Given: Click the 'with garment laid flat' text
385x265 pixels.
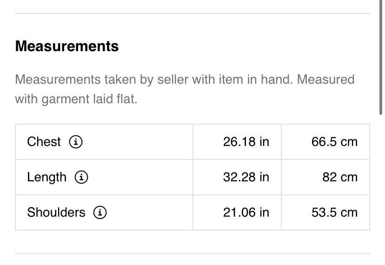Looking at the screenshot, I should coord(76,99).
